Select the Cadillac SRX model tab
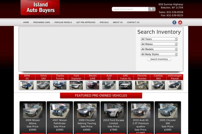Image resolution: width=202 pixels, height=134 pixels. (158, 77)
